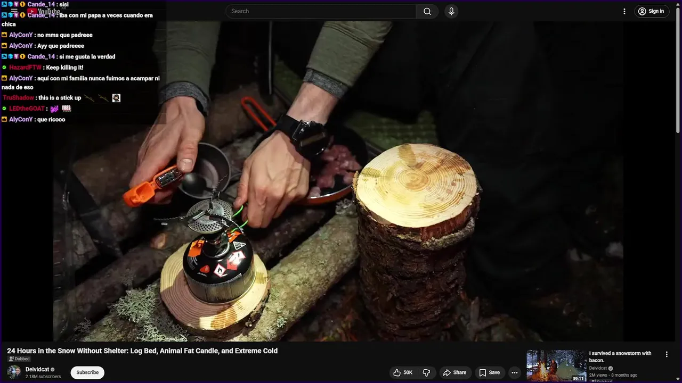Go to the YouTube home logo
Screen dimensions: 682x383
(x=44, y=12)
